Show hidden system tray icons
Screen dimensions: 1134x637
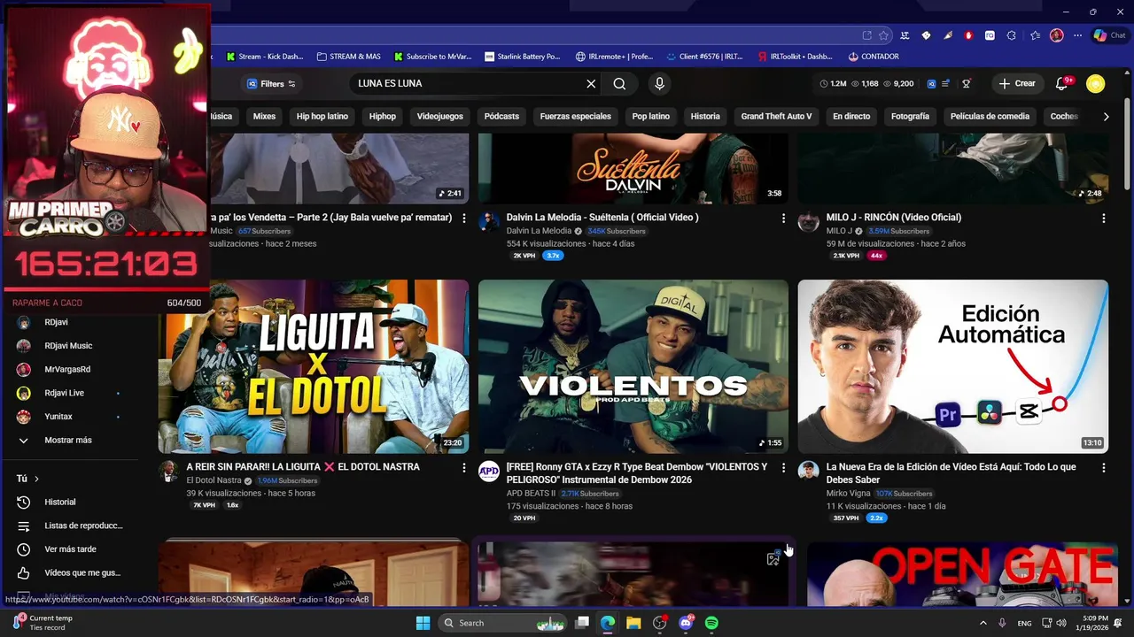pyautogui.click(x=983, y=623)
